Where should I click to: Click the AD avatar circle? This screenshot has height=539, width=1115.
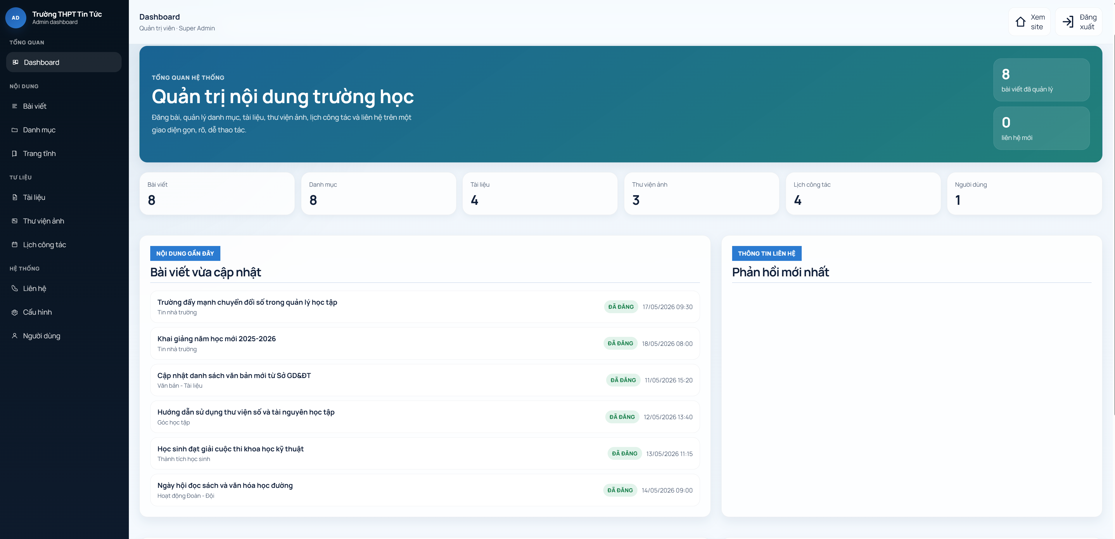[15, 18]
